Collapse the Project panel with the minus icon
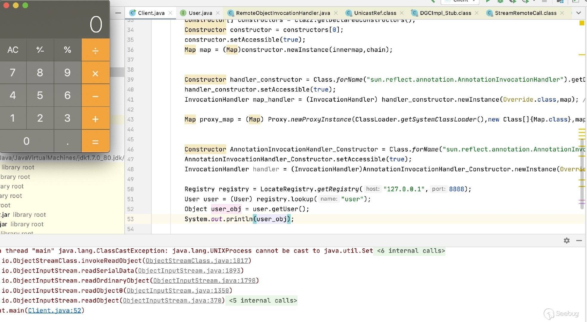This screenshot has width=587, height=322. [x=118, y=13]
